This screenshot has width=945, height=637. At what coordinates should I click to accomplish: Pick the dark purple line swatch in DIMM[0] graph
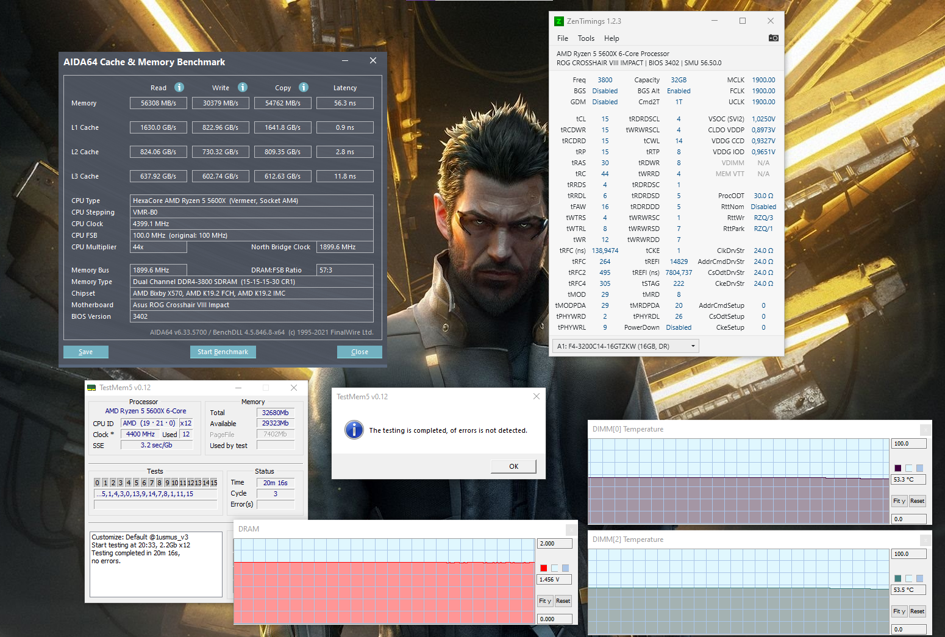pos(898,468)
